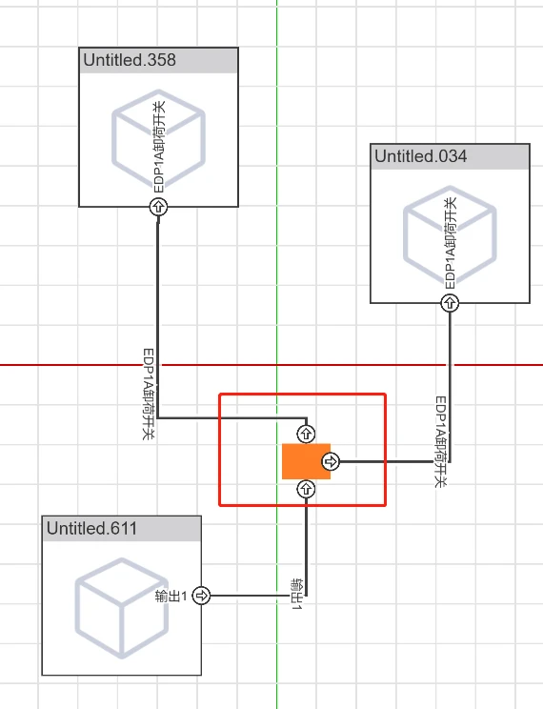Select the vertical wire leaving Untitled.358
543x709 pixels.
pos(158,316)
